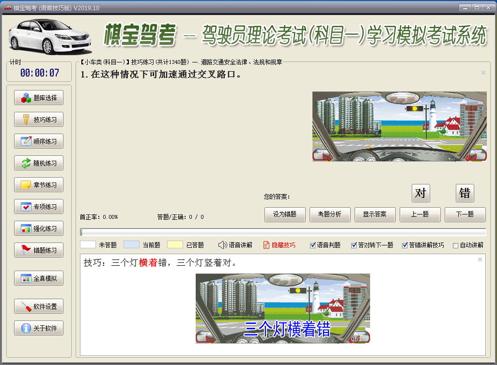Go to previous question with 上一题
Screen dimensions: 497x365
(420, 214)
